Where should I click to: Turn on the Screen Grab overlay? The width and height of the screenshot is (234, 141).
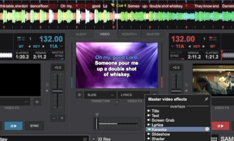pos(149,120)
